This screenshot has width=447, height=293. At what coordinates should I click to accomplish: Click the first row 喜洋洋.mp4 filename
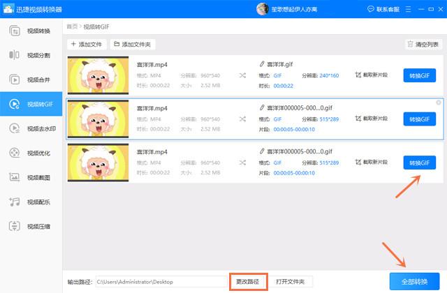(152, 65)
